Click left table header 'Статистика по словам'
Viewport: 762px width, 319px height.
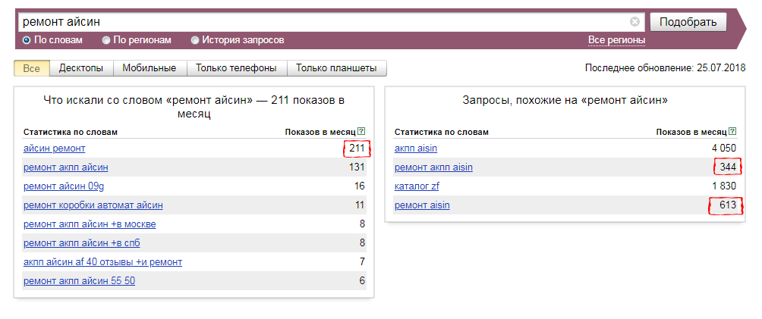pos(71,132)
